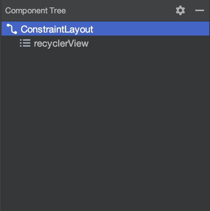
Task: Choose the ConstraintLayout parent in the tree
Action: tap(57, 29)
